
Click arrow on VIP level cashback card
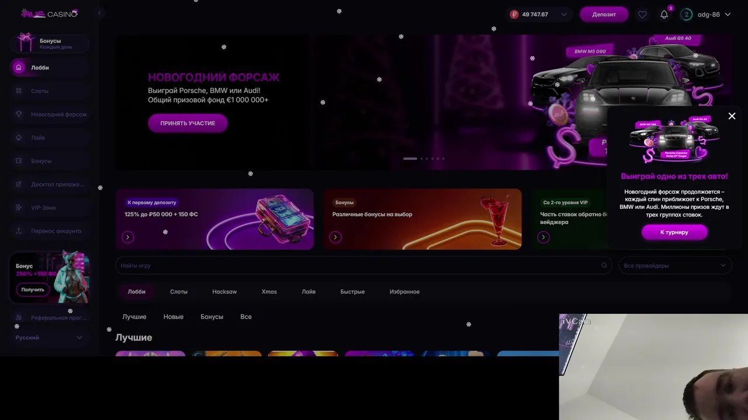[543, 237]
